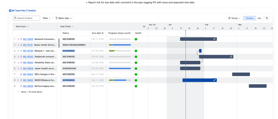Click the link icon on MS-15658 timeline bar
This screenshot has height=119, width=278.
214,39
